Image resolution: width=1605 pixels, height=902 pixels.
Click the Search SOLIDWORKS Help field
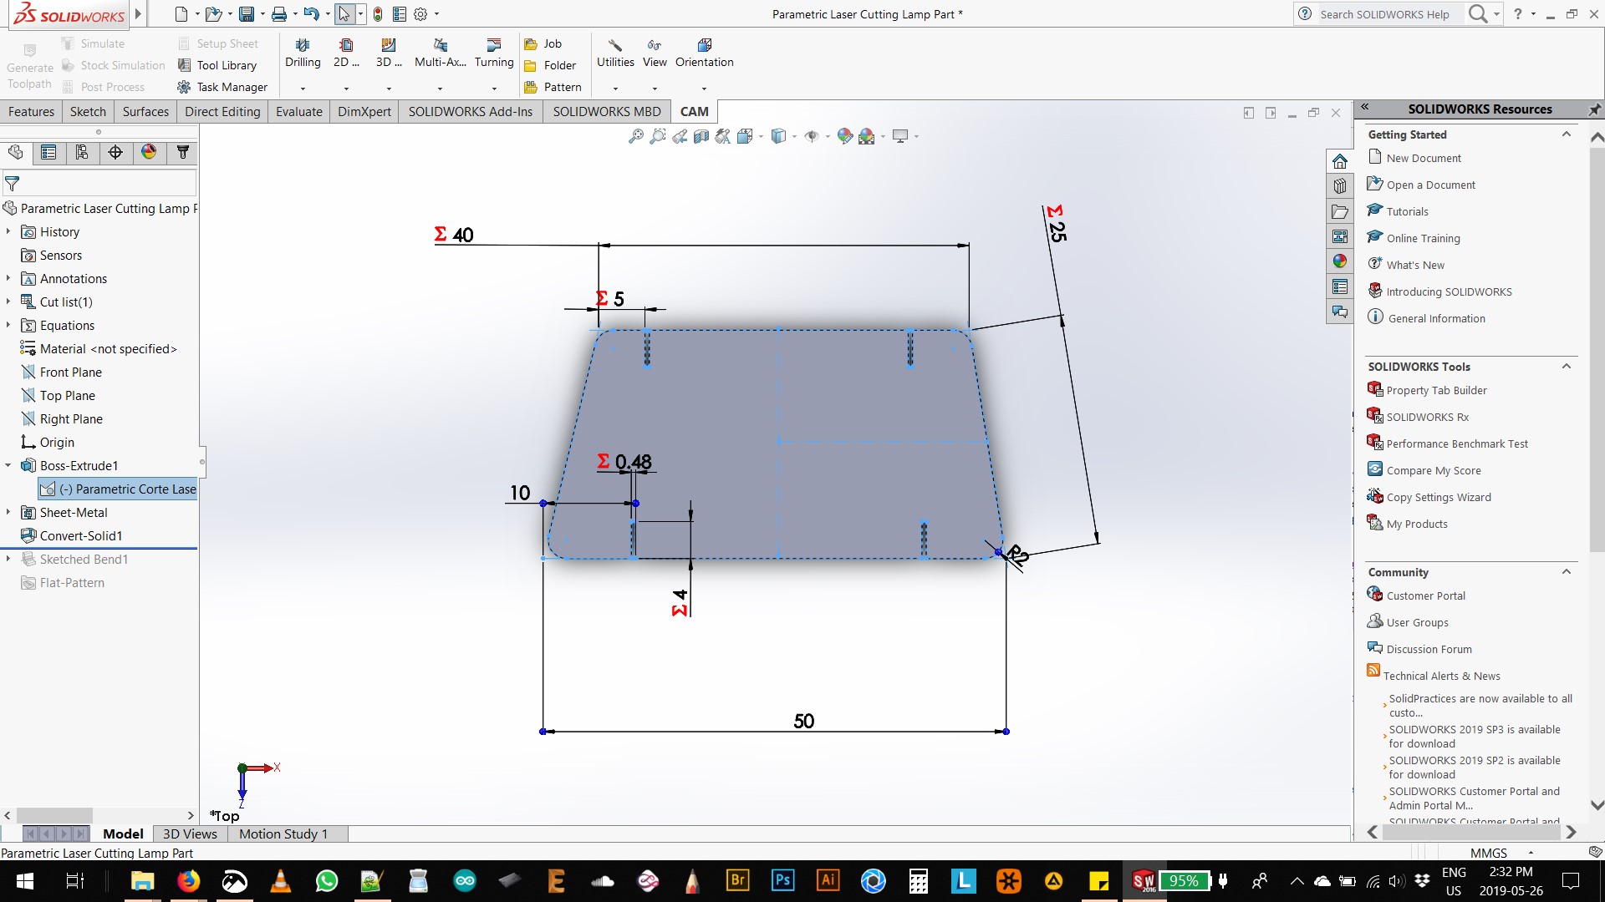[x=1384, y=14]
